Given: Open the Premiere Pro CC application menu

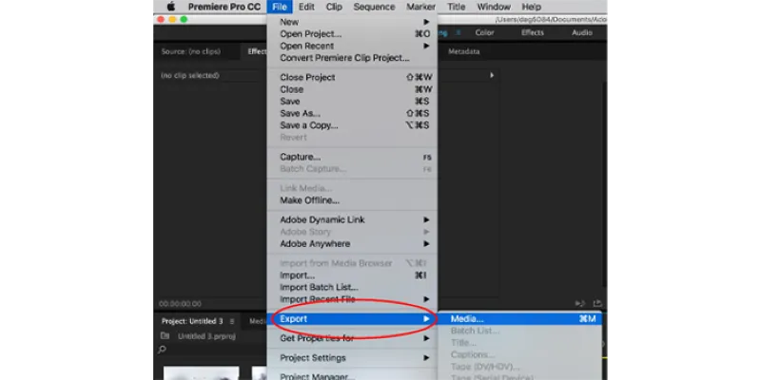Looking at the screenshot, I should coord(224,7).
